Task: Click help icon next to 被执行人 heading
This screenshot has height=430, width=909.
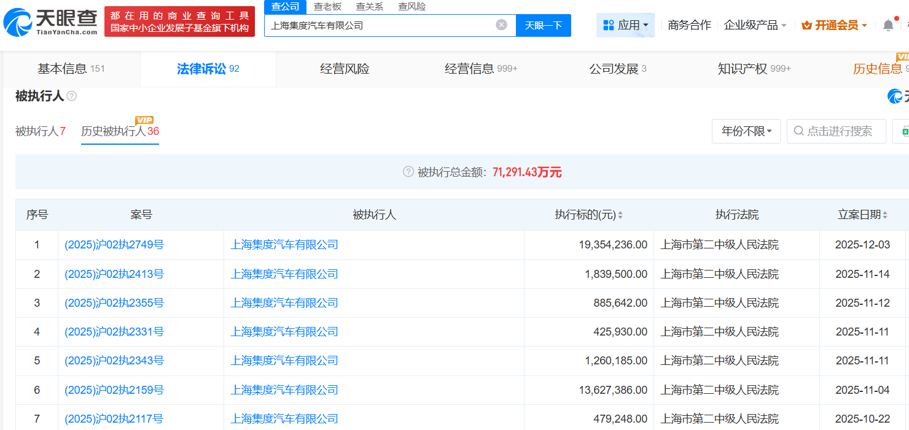Action: coord(72,96)
